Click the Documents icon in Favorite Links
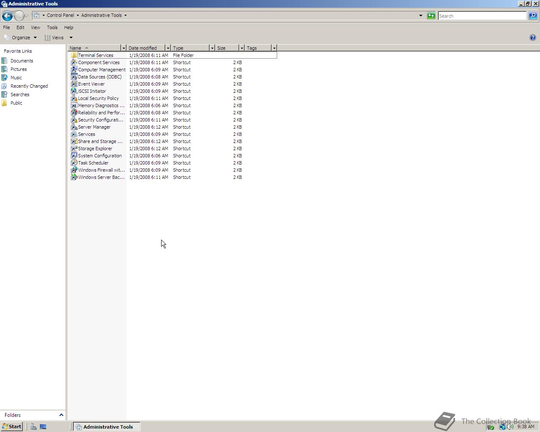540x432 pixels. point(4,61)
